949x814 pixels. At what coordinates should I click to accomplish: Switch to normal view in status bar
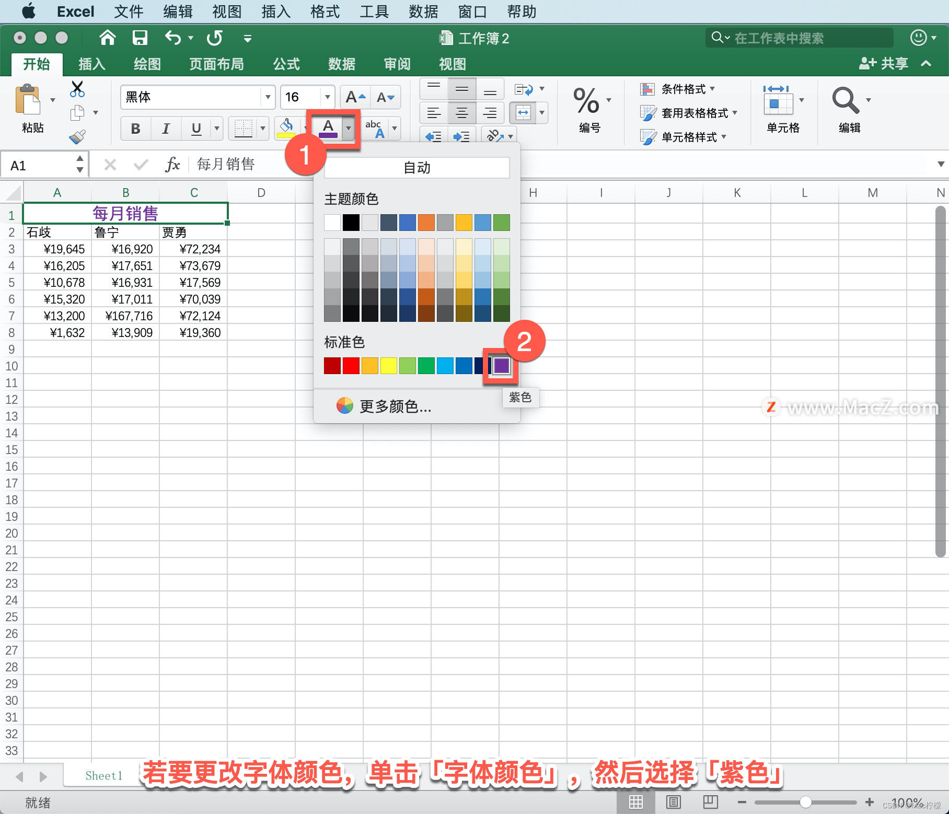[636, 802]
